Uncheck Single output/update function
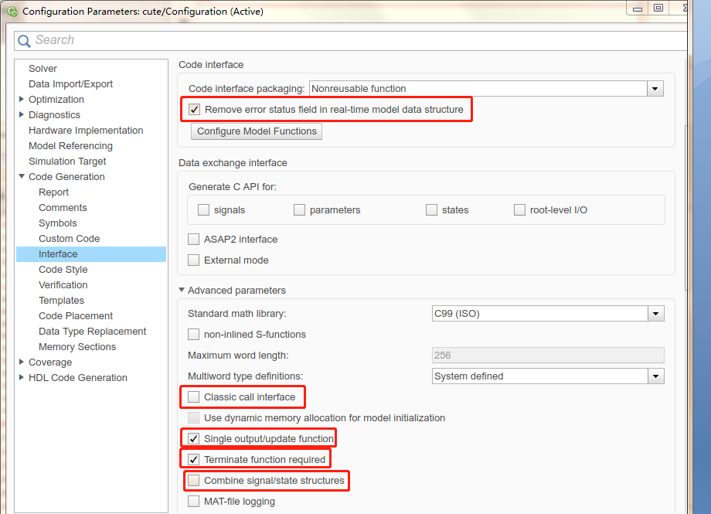The width and height of the screenshot is (711, 514). tap(194, 439)
